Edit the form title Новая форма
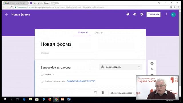 click(56, 44)
